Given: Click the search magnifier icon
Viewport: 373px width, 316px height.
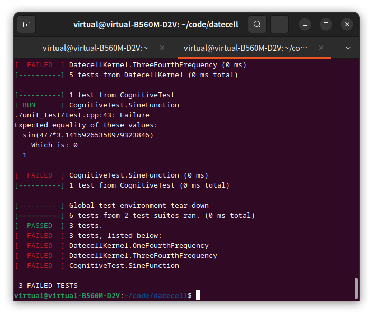Looking at the screenshot, I should [257, 24].
